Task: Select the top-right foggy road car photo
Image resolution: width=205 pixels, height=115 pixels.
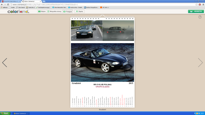Action: coord(118,31)
